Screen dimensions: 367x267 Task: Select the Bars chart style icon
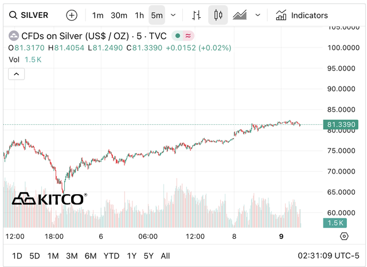point(197,15)
